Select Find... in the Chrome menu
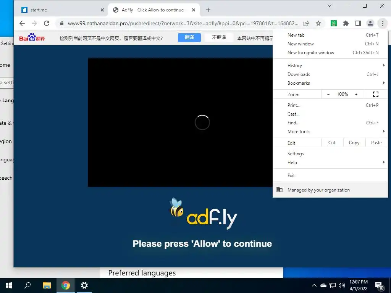The height and width of the screenshot is (293, 391). 330,122
